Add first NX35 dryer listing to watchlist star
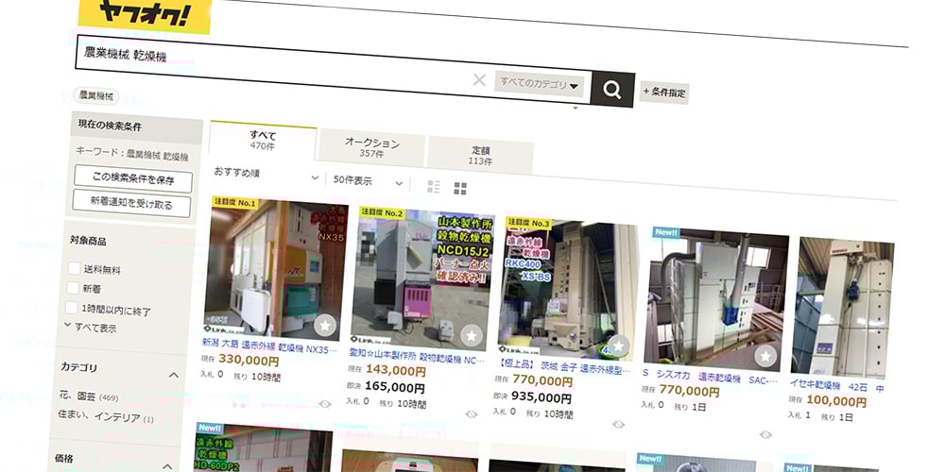The width and height of the screenshot is (945, 472). point(324,326)
